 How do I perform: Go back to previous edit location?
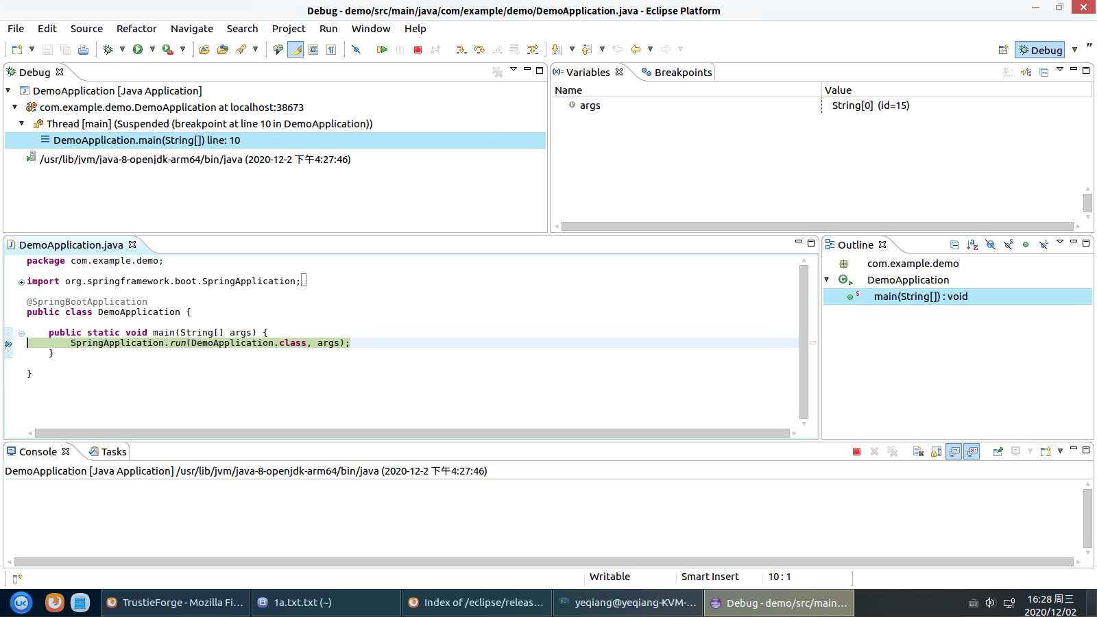(636, 49)
